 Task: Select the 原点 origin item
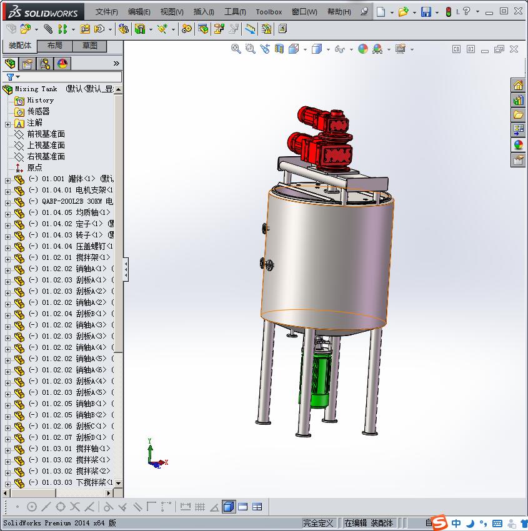34,167
